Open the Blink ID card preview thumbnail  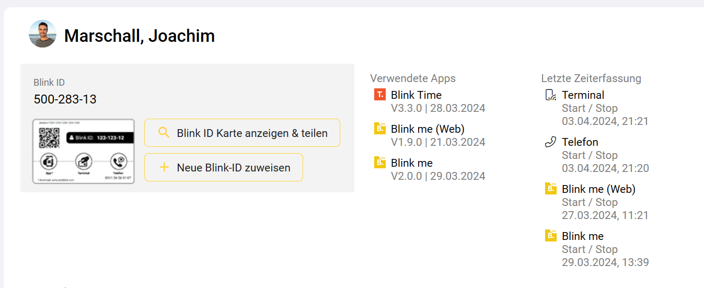[x=84, y=151]
